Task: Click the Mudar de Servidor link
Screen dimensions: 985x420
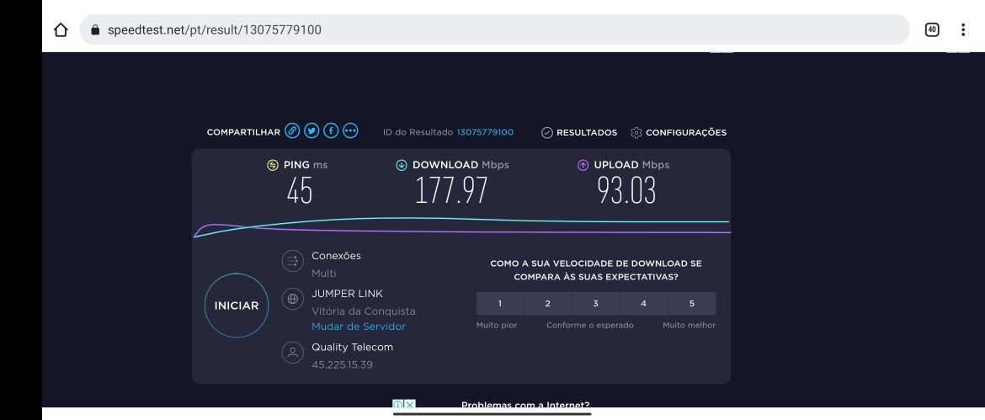Action: 359,327
